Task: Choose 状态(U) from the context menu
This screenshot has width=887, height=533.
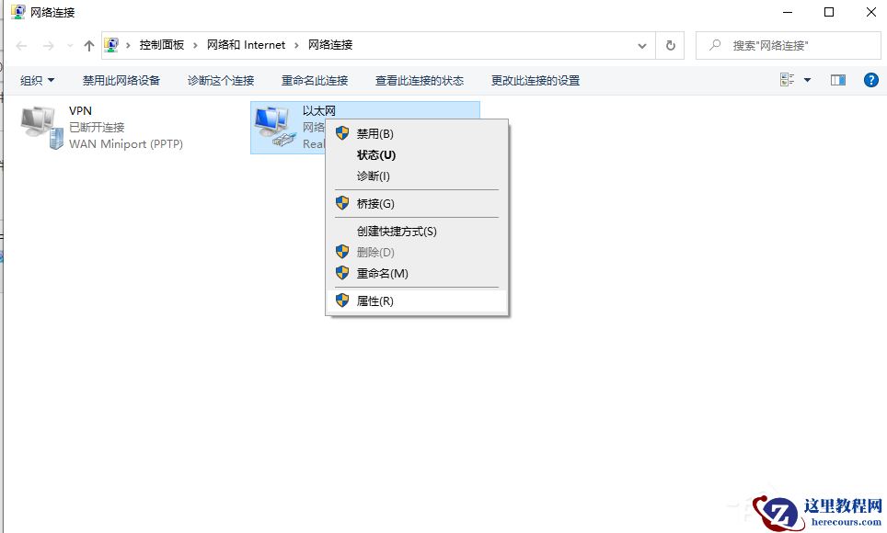Action: 374,154
